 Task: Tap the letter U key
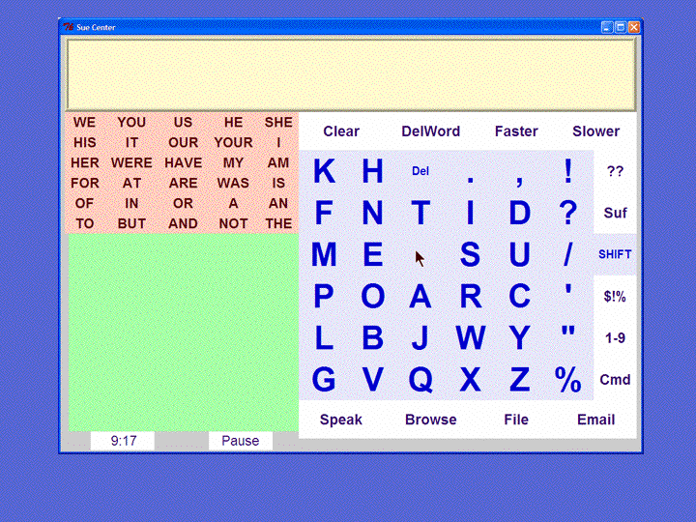519,254
